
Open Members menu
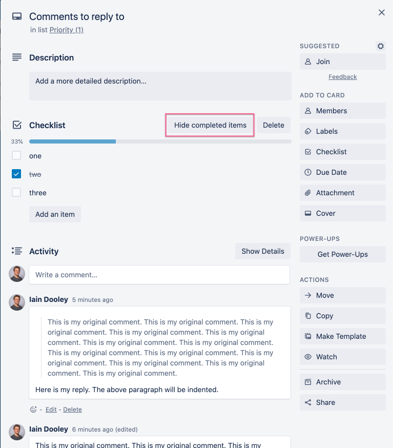coord(342,111)
